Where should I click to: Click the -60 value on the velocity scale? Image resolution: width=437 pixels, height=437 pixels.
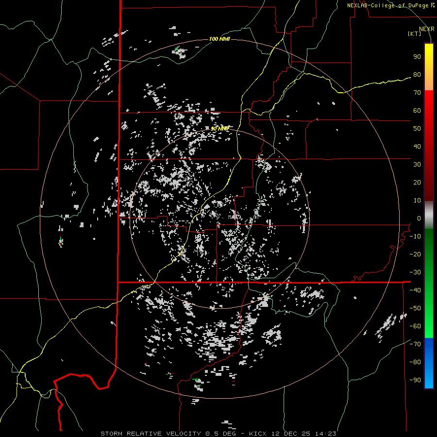click(415, 326)
